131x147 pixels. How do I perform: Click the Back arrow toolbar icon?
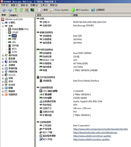4,10
